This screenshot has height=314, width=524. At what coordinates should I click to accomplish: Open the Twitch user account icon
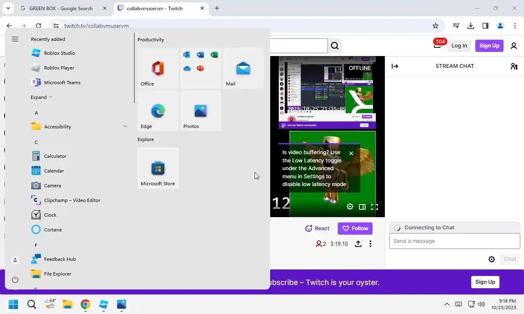coord(514,46)
